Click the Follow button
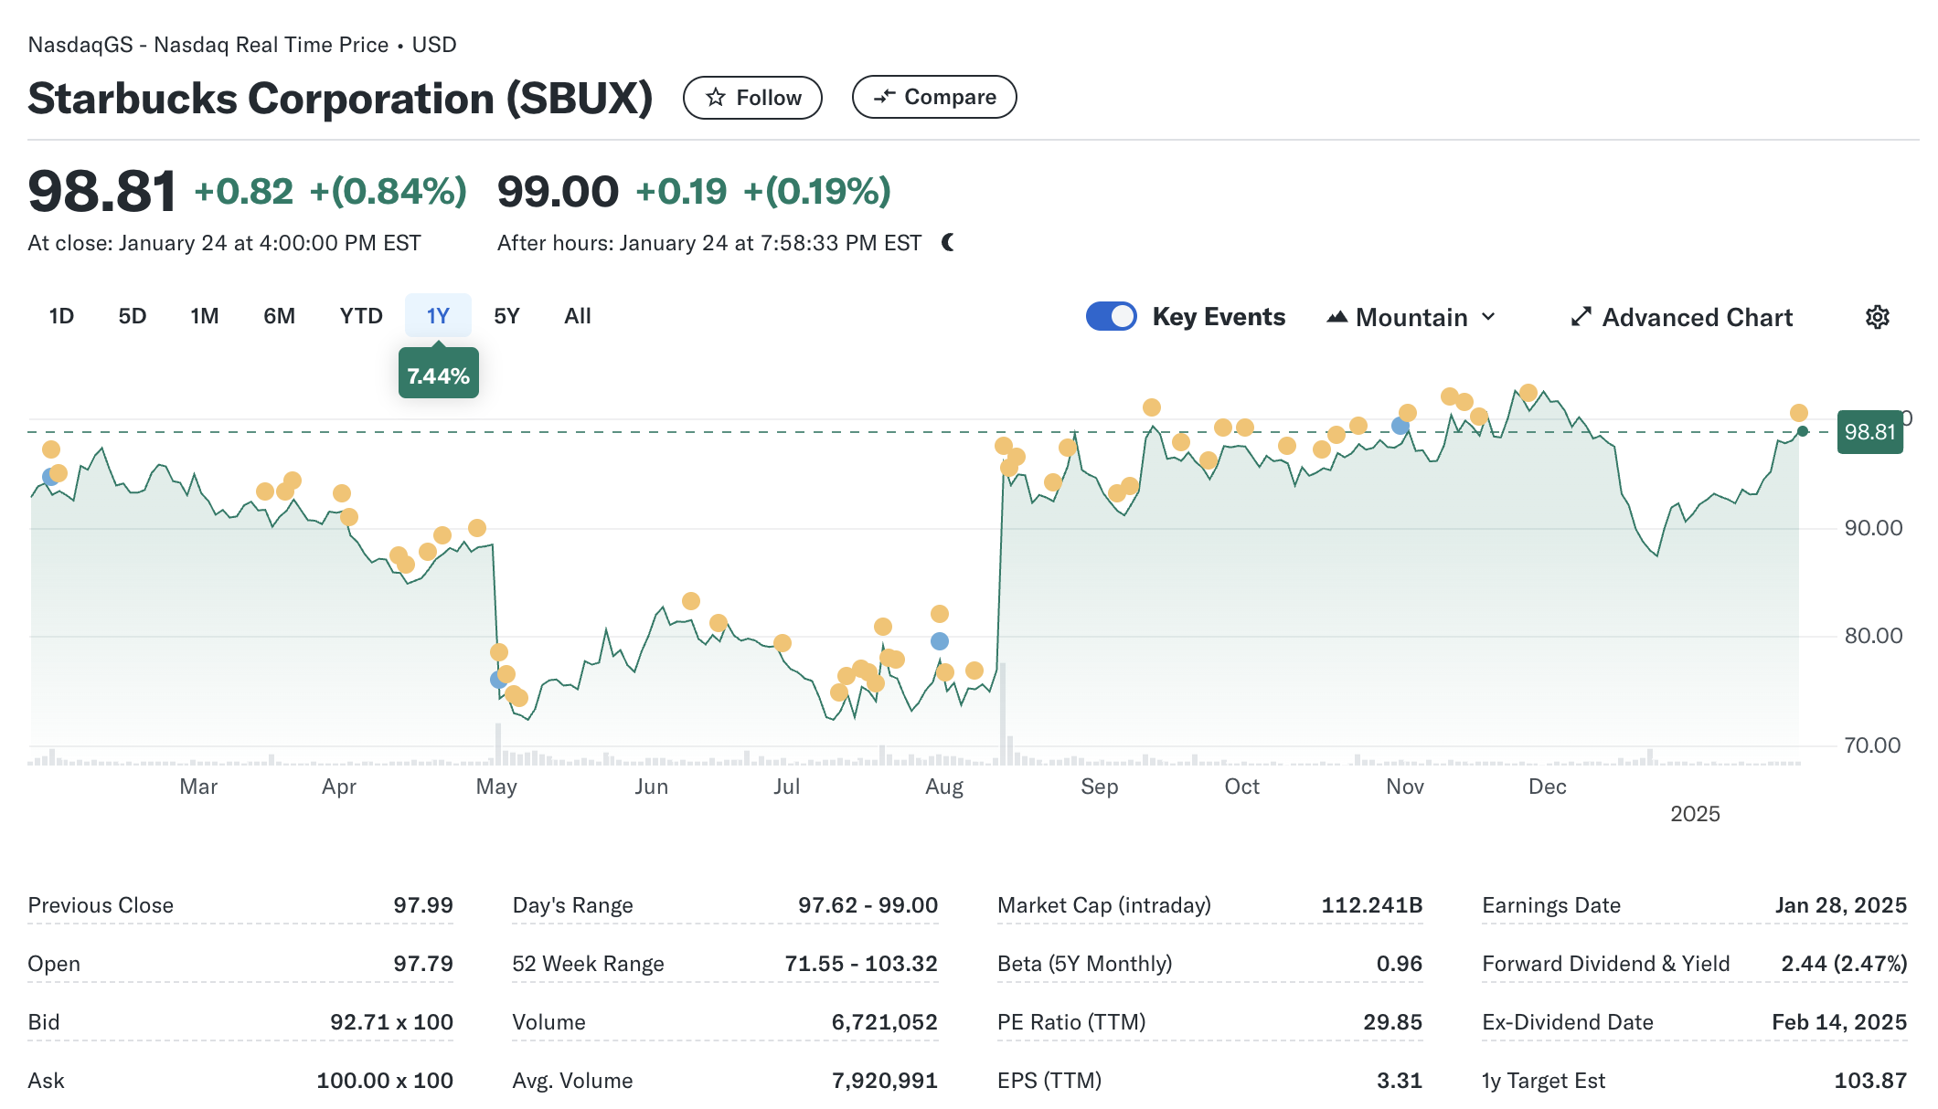1938x1109 pixels. tap(752, 98)
